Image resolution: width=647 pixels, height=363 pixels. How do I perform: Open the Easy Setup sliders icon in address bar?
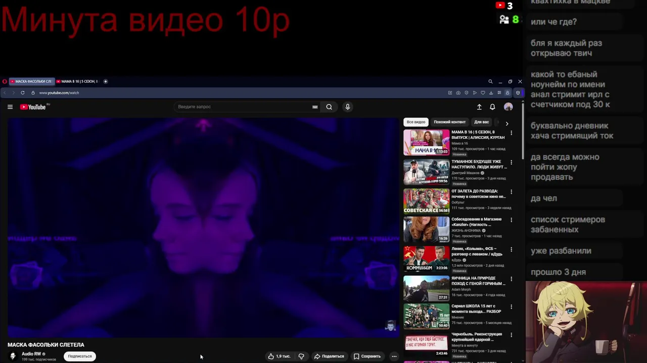click(499, 93)
